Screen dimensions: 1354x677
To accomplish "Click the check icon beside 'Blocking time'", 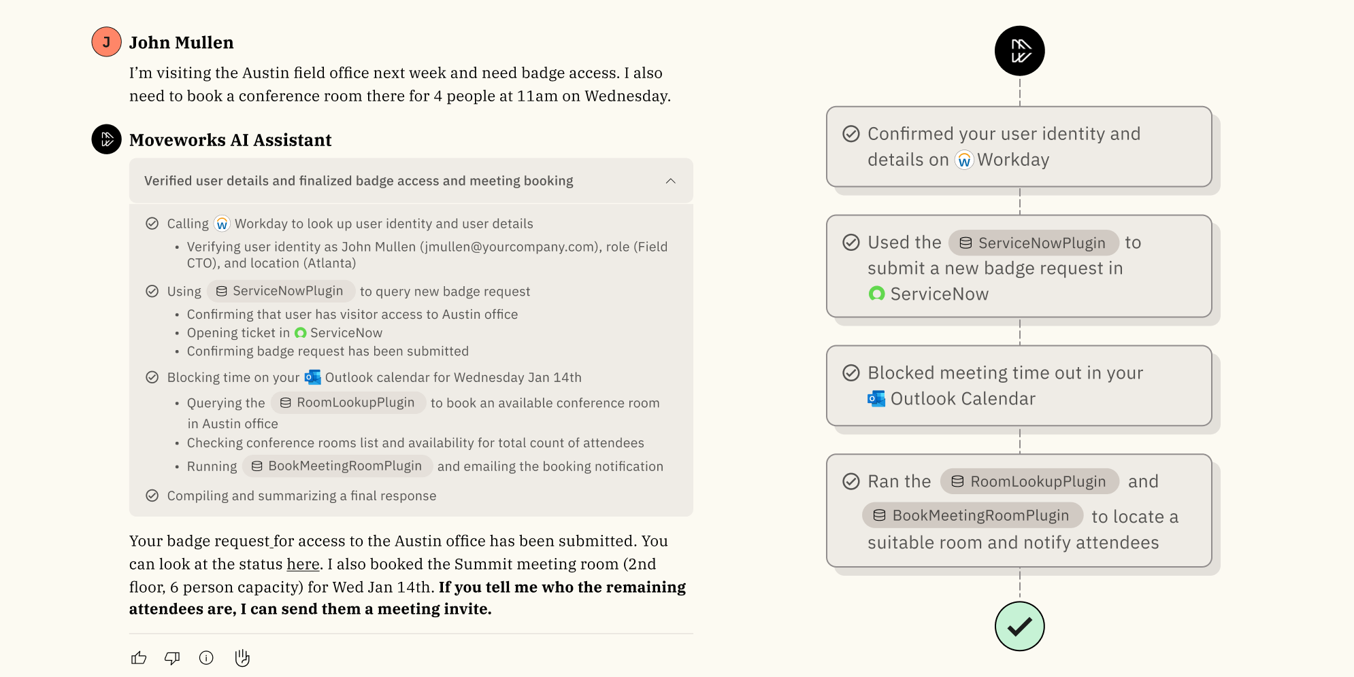I will 152,377.
